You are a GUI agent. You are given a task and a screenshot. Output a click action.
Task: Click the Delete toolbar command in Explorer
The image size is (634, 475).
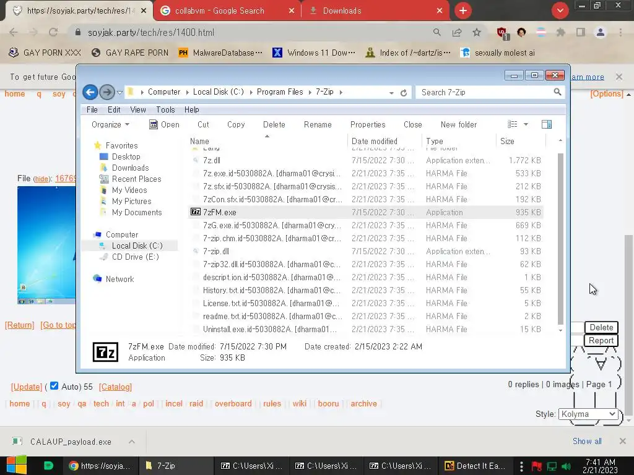click(274, 124)
